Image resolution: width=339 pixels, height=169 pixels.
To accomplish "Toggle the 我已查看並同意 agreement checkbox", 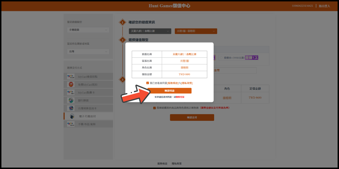I will coord(147,83).
